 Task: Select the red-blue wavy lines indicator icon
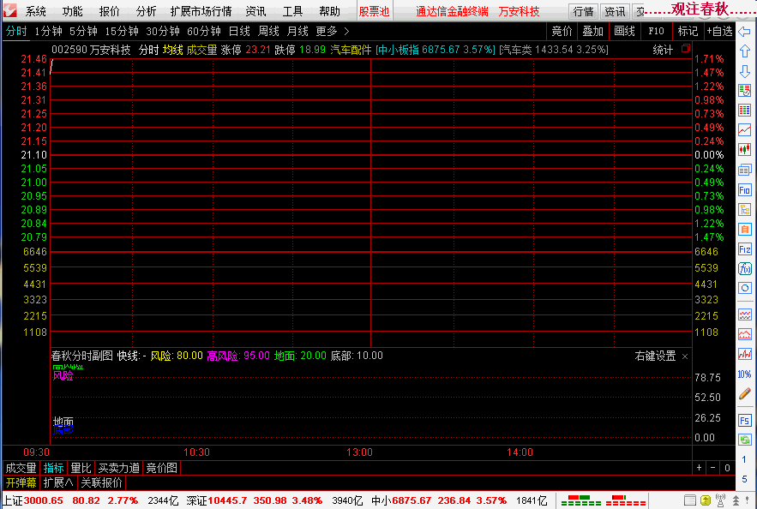pyautogui.click(x=744, y=314)
